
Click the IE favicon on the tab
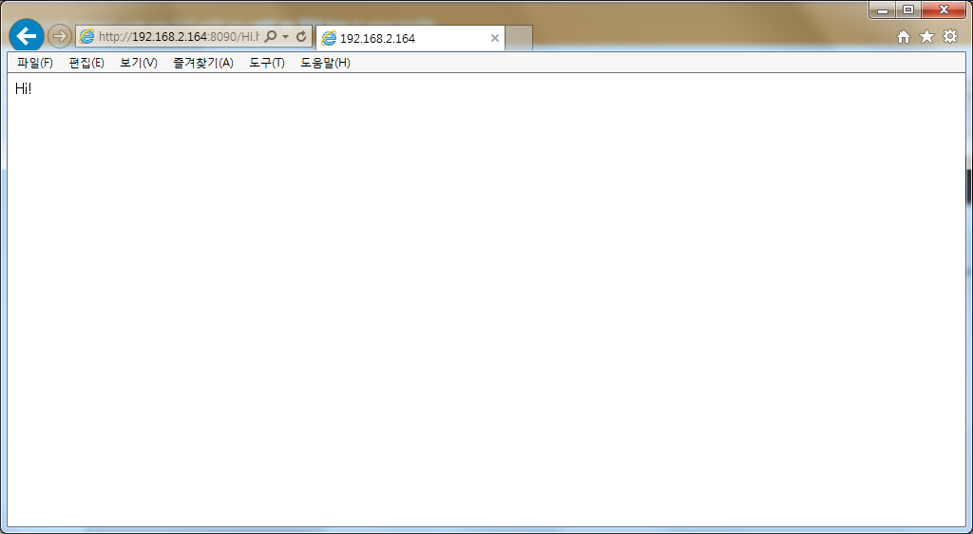329,38
